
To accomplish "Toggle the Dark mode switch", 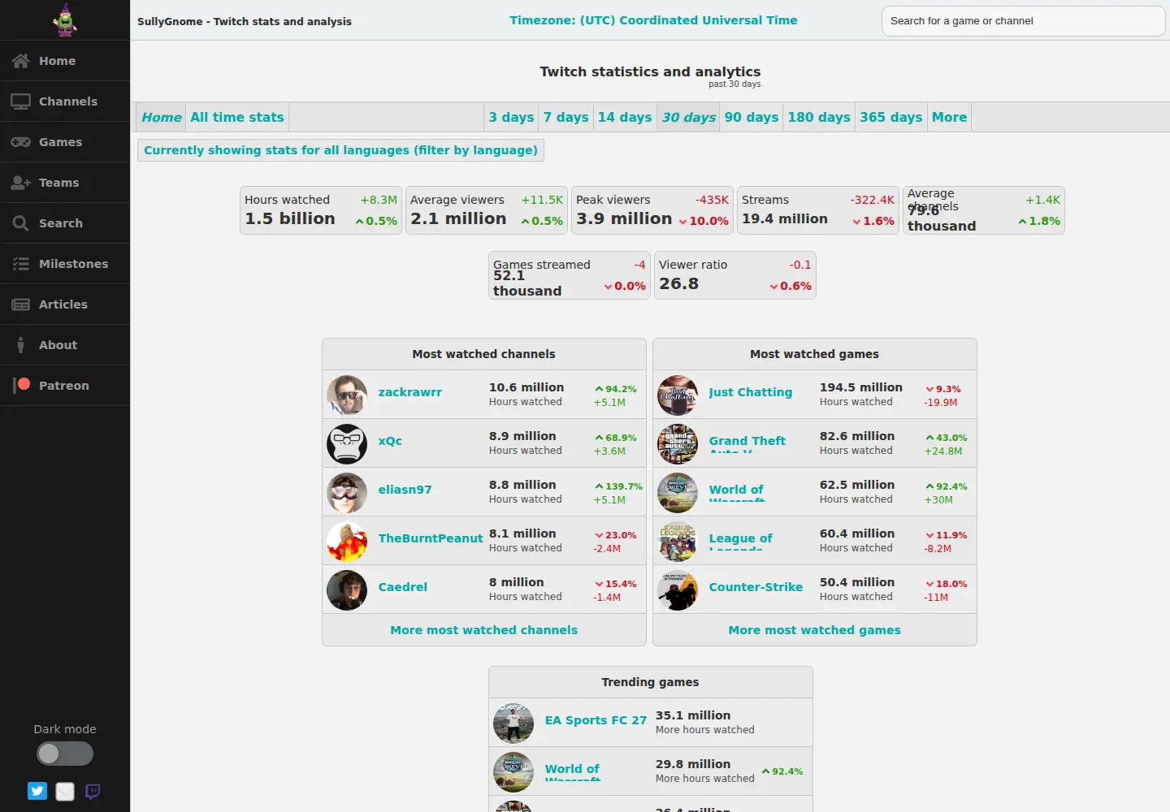I will pyautogui.click(x=65, y=754).
